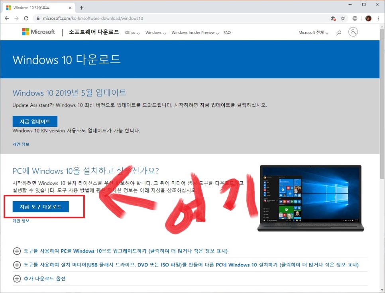Click the Microsoft logo
The image size is (385, 293).
click(x=39, y=32)
